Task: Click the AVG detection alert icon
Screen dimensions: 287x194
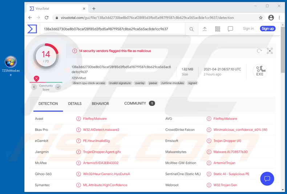Action: point(209,119)
